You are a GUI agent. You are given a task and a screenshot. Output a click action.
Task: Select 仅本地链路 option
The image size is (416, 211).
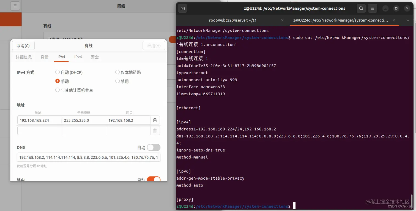click(128, 72)
